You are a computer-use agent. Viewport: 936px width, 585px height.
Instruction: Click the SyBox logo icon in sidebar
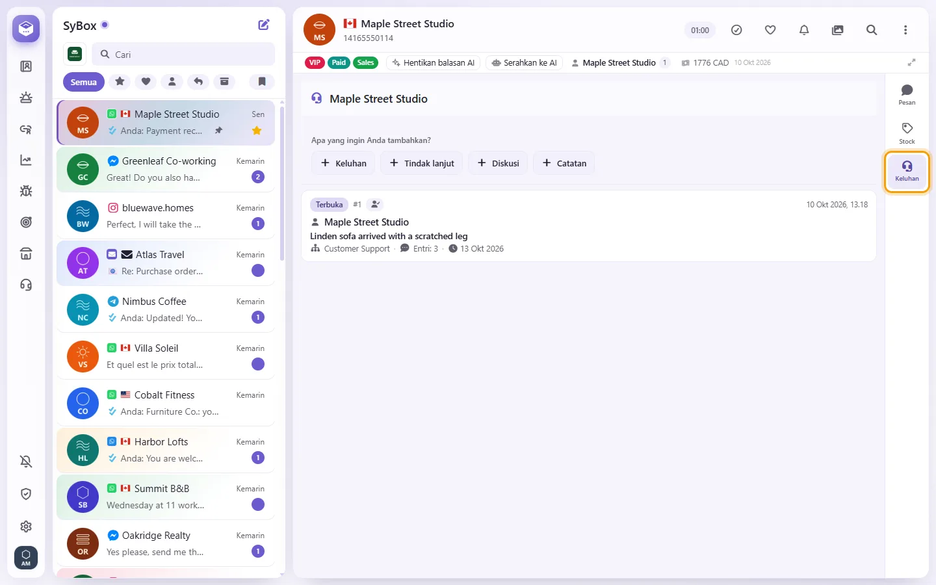click(26, 29)
